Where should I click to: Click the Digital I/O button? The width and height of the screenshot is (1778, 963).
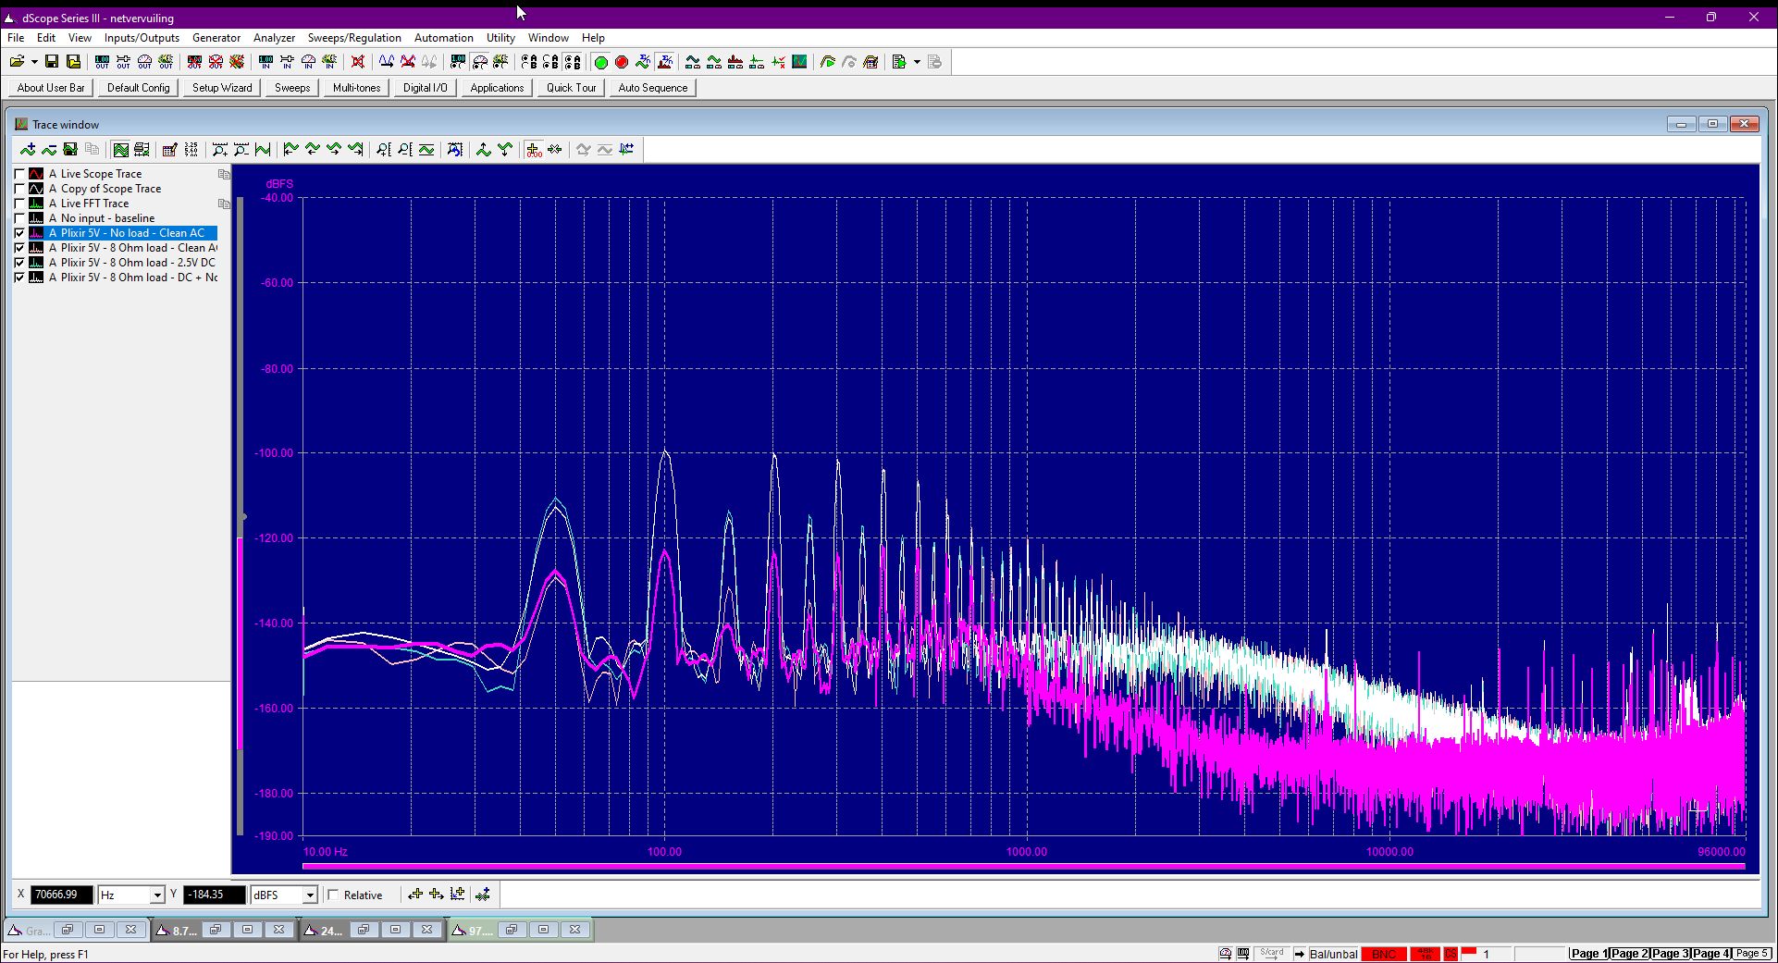pos(425,88)
